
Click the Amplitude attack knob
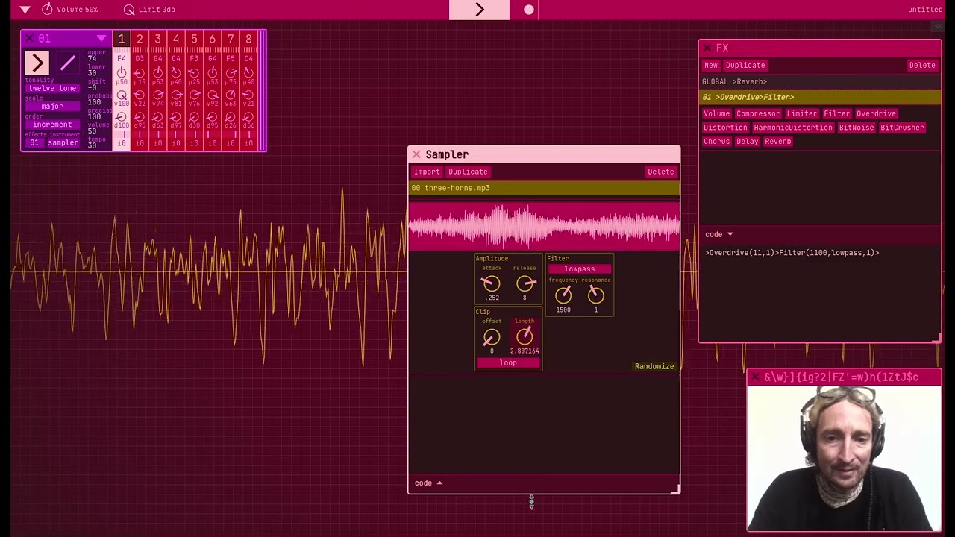491,283
